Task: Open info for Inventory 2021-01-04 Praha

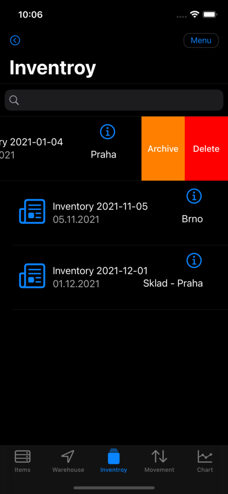Action: (107, 132)
